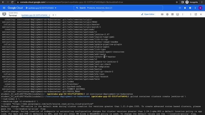Open the Google Cloud navigation menu
The image size is (205, 115).
point(4,8)
